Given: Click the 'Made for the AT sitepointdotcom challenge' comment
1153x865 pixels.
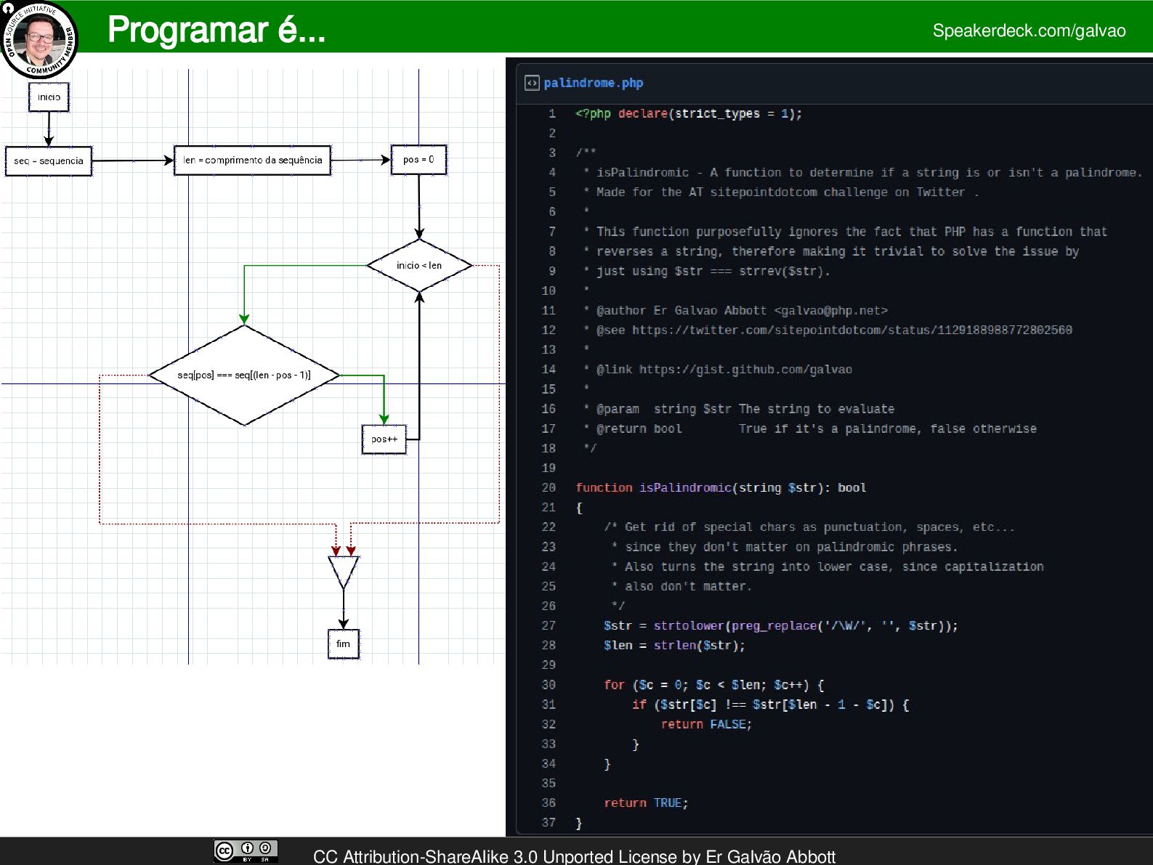Looking at the screenshot, I should click(780, 192).
